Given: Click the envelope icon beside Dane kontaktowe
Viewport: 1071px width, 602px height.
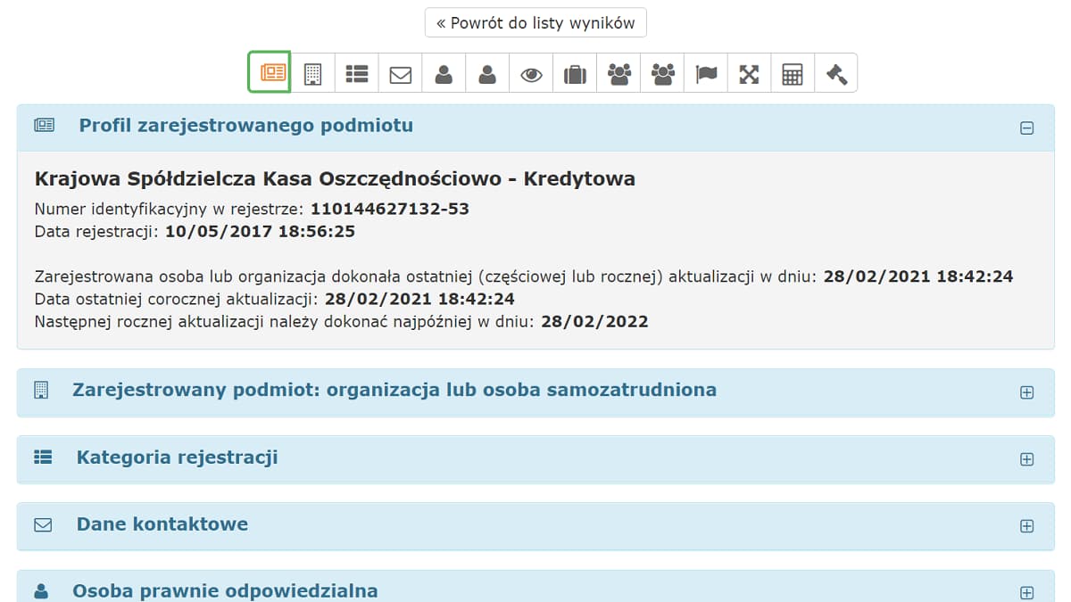Looking at the screenshot, I should pos(43,525).
